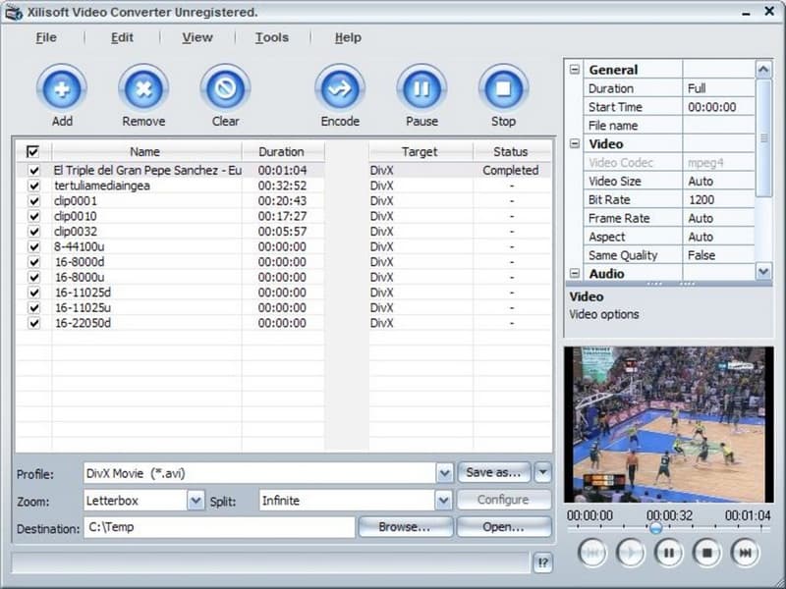Click the Destination path input field
786x589 pixels.
tap(218, 528)
